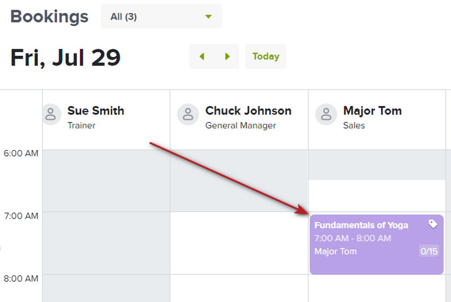Viewport: 451px width, 302px height.
Task: Click the 0/15 attendance badge
Action: [429, 251]
